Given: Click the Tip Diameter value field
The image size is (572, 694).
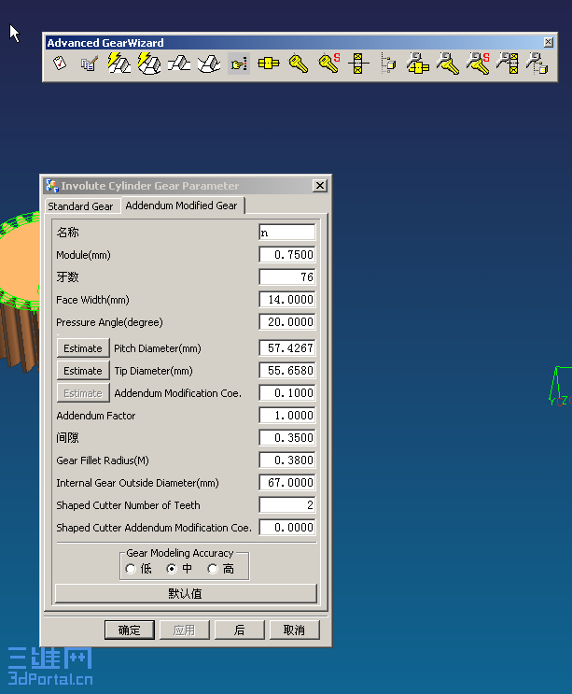Looking at the screenshot, I should [x=287, y=371].
